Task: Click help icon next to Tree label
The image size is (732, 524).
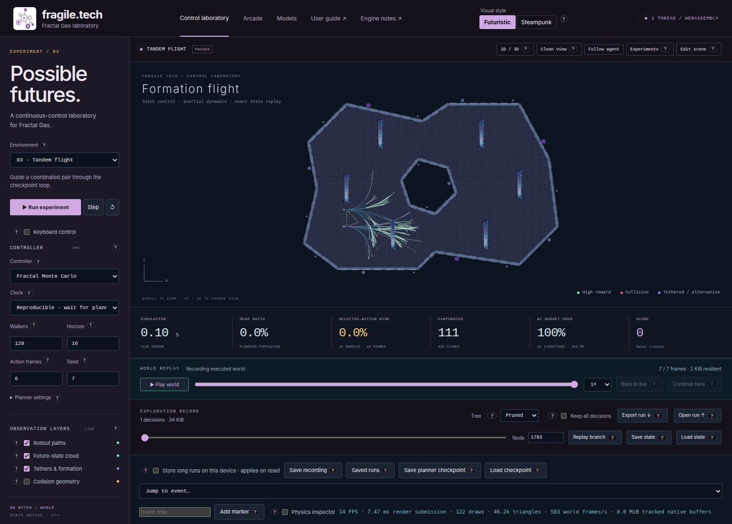Action: coord(492,416)
